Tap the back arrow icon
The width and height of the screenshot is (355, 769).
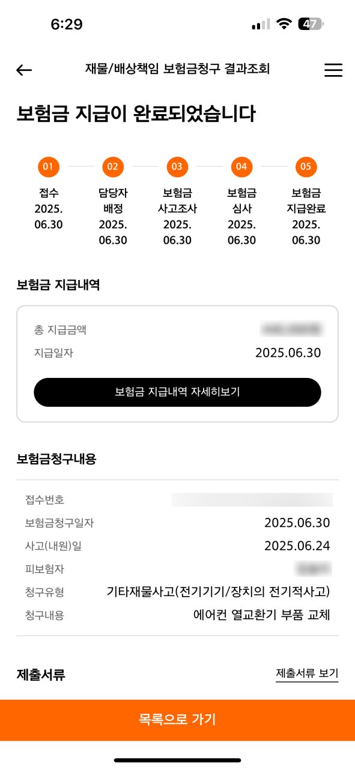24,70
